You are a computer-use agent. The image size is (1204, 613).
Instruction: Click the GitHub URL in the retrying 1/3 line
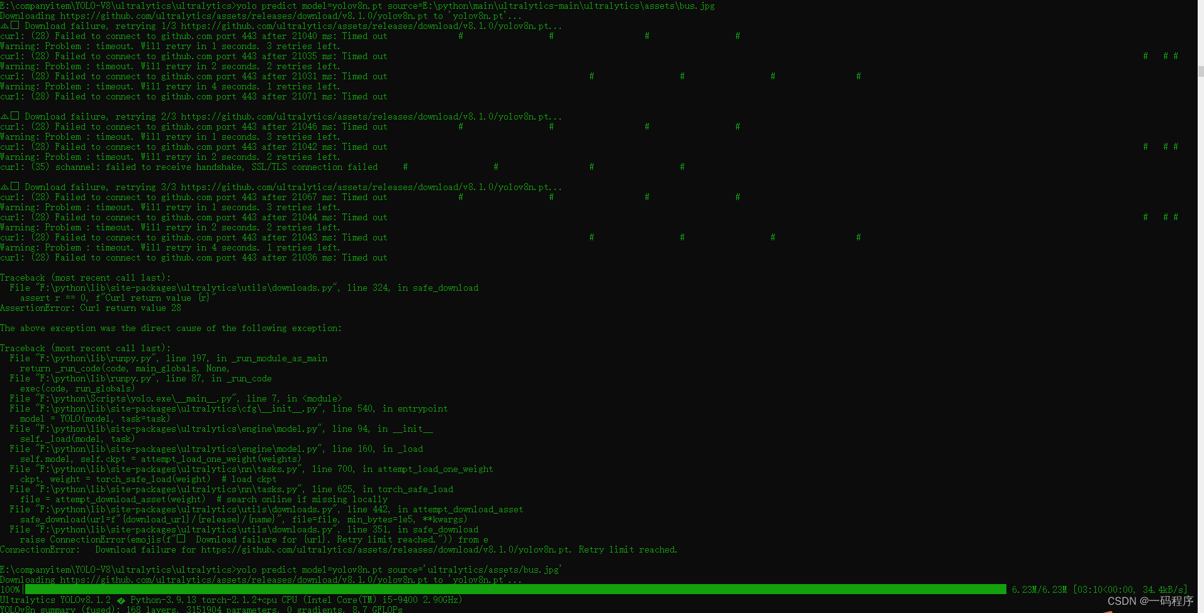tap(371, 26)
